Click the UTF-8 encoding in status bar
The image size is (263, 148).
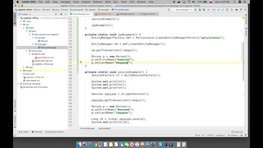tap(210, 135)
